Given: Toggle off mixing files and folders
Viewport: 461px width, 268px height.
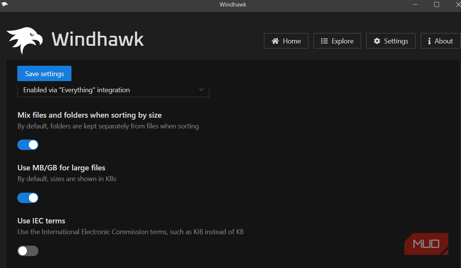Looking at the screenshot, I should point(28,145).
